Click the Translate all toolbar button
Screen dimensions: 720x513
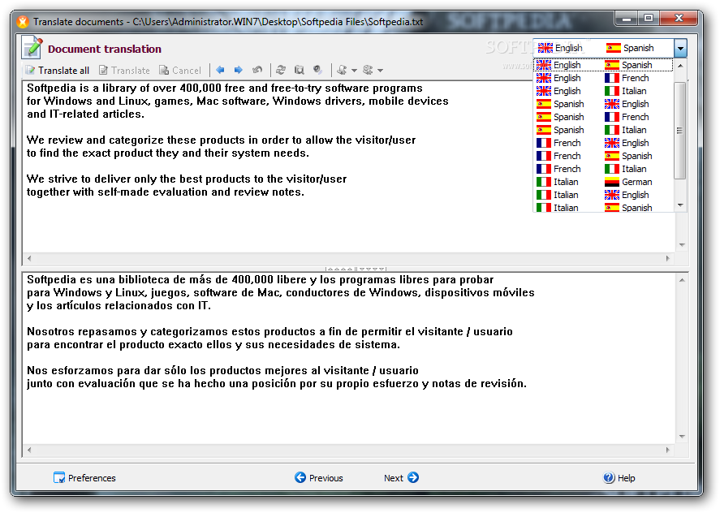[58, 71]
